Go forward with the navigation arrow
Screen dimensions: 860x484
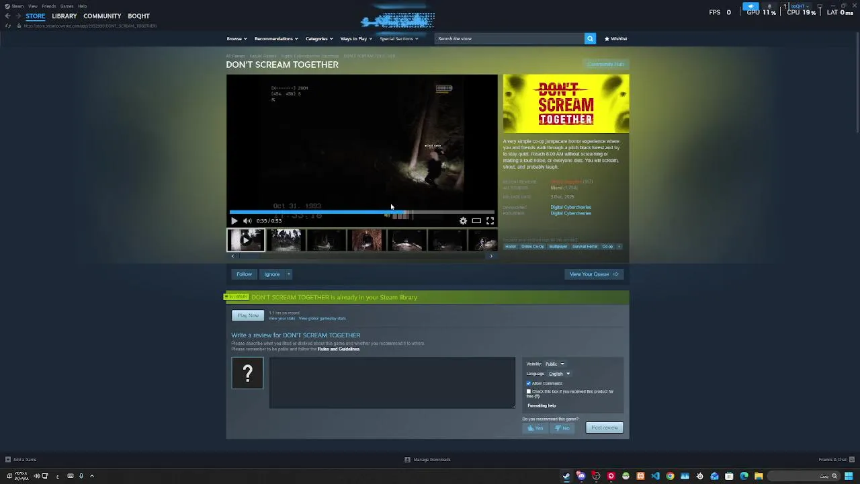(17, 15)
